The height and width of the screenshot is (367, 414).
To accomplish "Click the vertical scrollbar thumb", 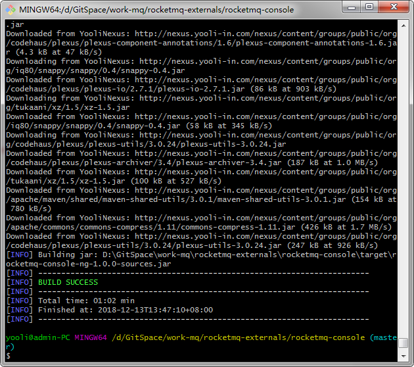I will 403,343.
